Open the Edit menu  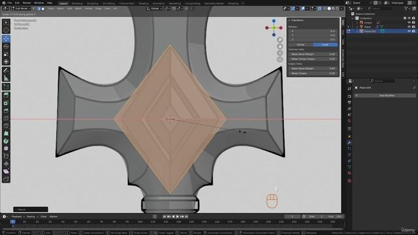(x=17, y=3)
